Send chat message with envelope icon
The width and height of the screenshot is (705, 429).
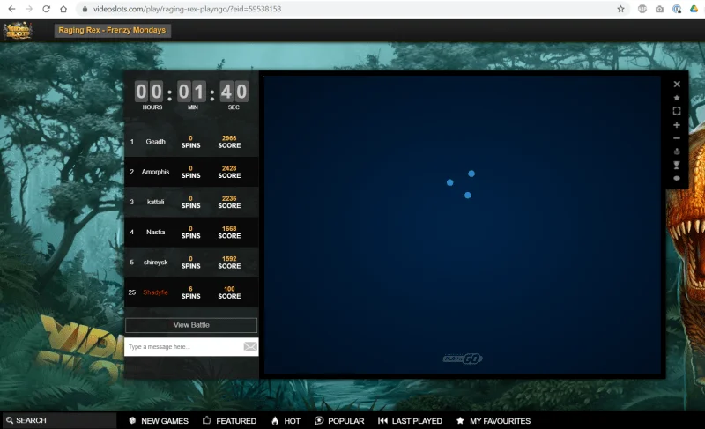click(250, 346)
